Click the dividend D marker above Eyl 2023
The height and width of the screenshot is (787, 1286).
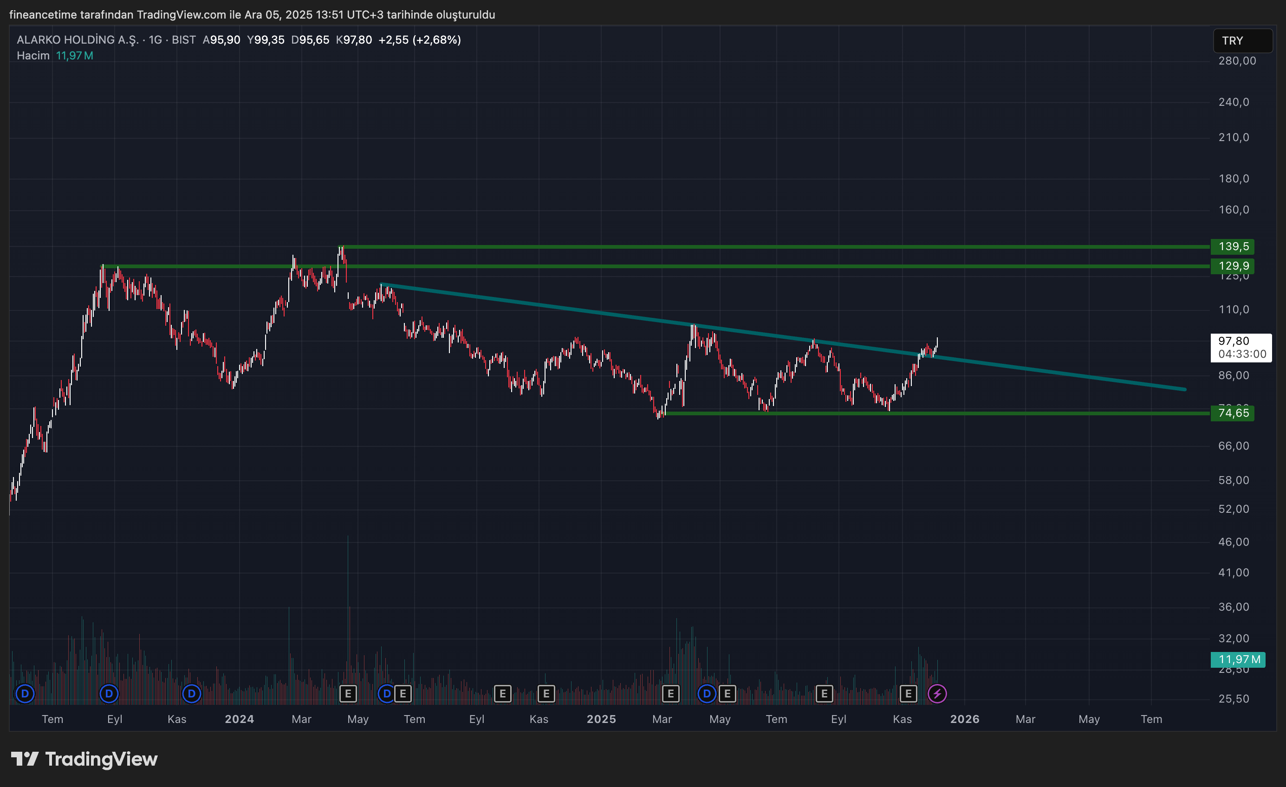point(109,694)
